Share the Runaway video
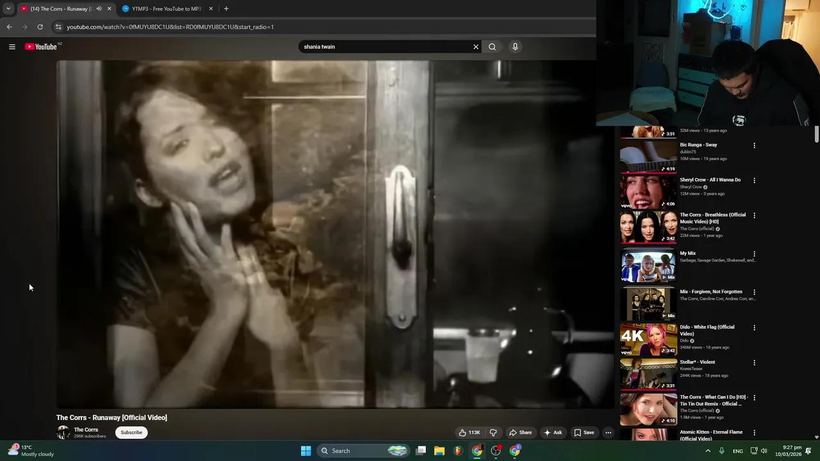820x461 pixels. click(x=520, y=432)
